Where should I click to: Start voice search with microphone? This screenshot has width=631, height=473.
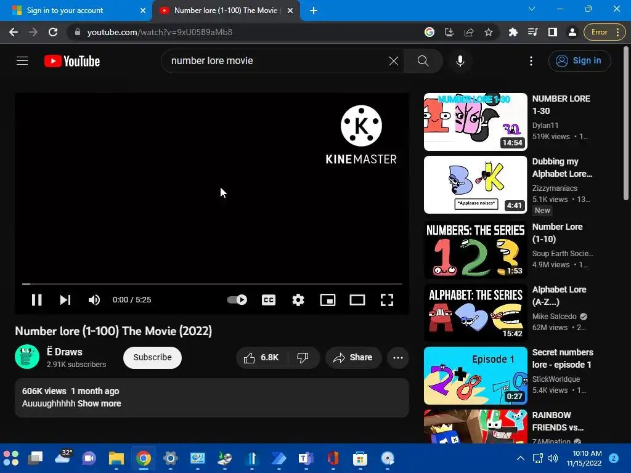pos(460,61)
